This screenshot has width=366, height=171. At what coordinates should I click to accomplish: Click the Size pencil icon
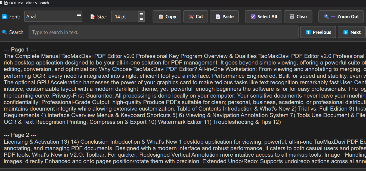click(x=93, y=17)
